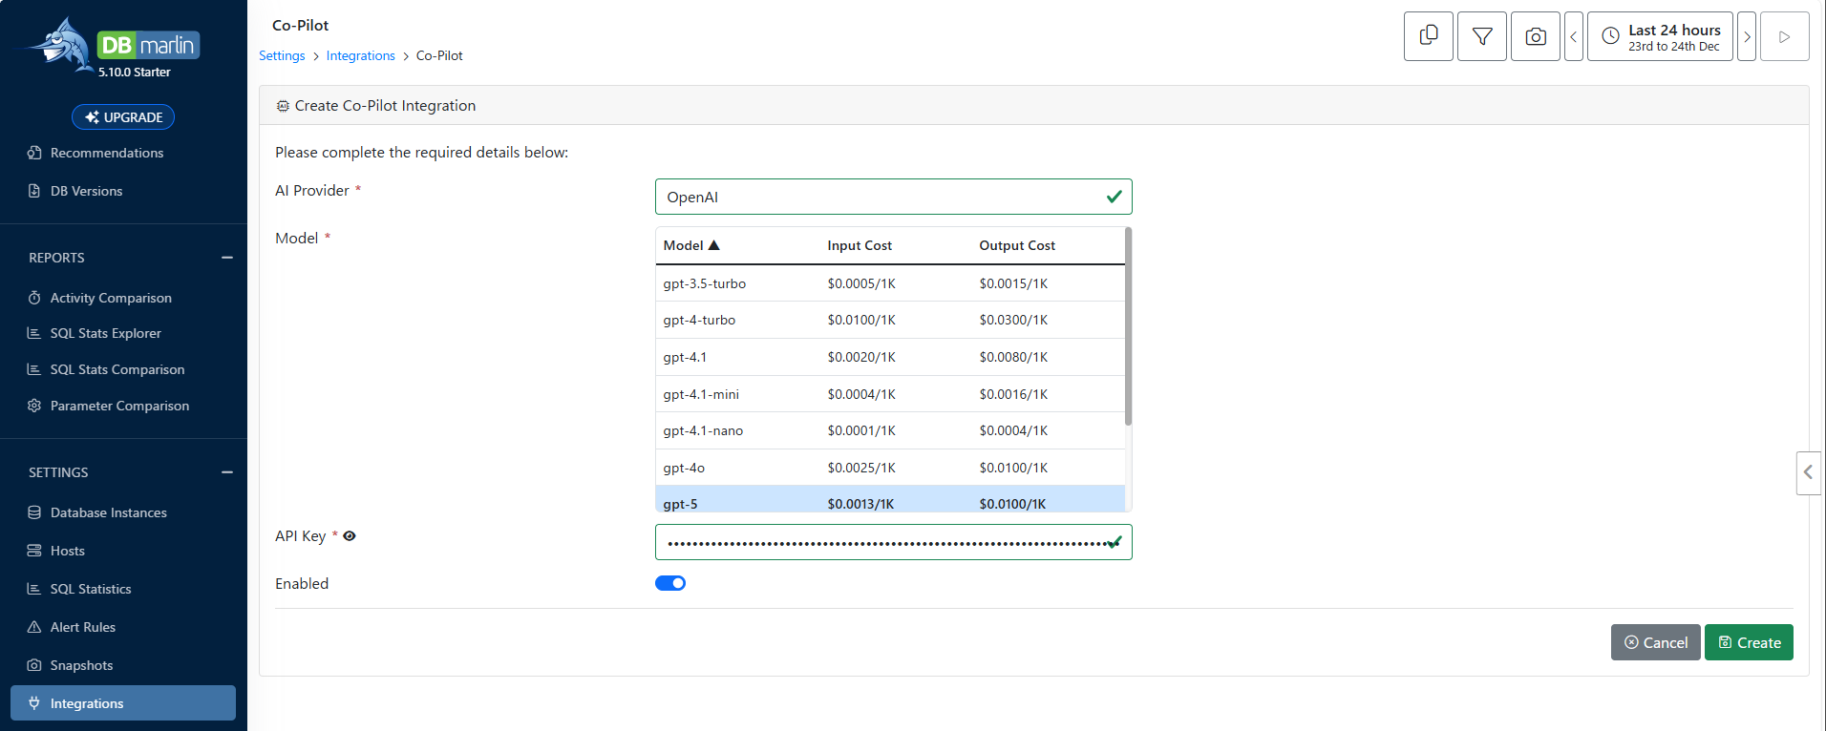Screen dimensions: 1826x731
Task: Open the filter funnel icon
Action: pyautogui.click(x=1482, y=36)
